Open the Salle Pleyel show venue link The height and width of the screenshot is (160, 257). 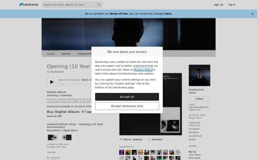pos(195,155)
